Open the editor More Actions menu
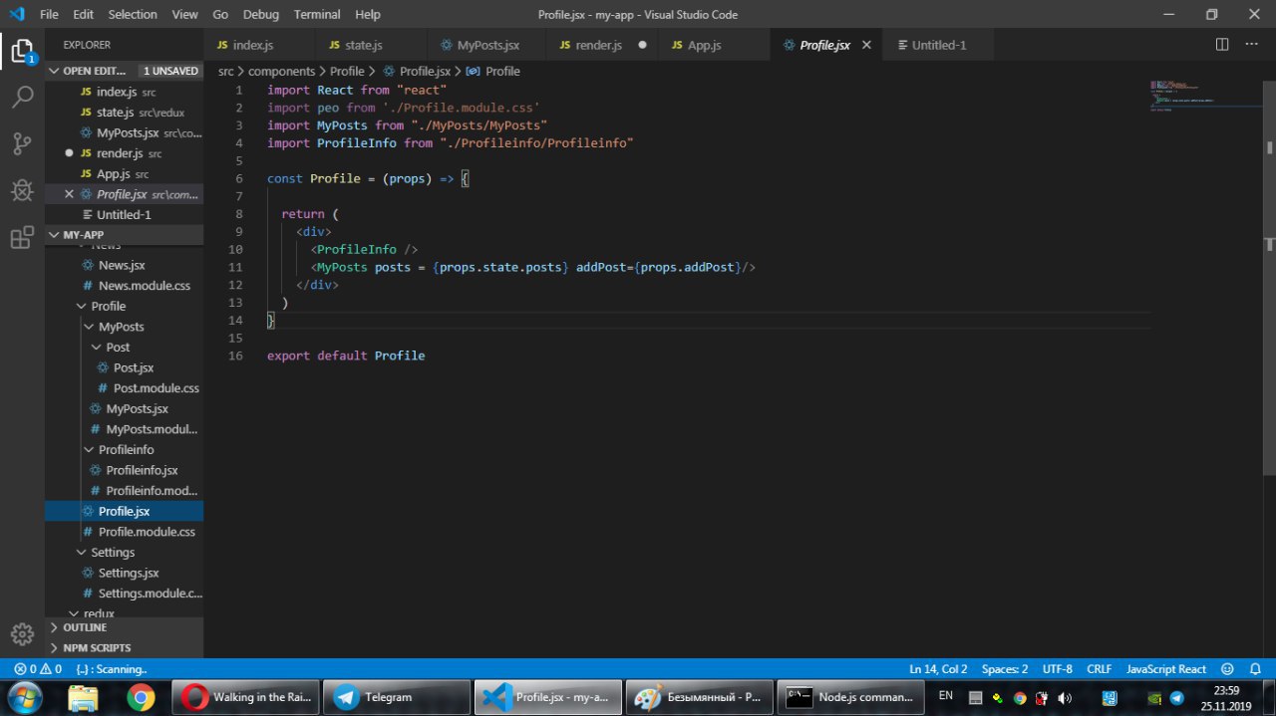The image size is (1276, 716). [x=1253, y=45]
